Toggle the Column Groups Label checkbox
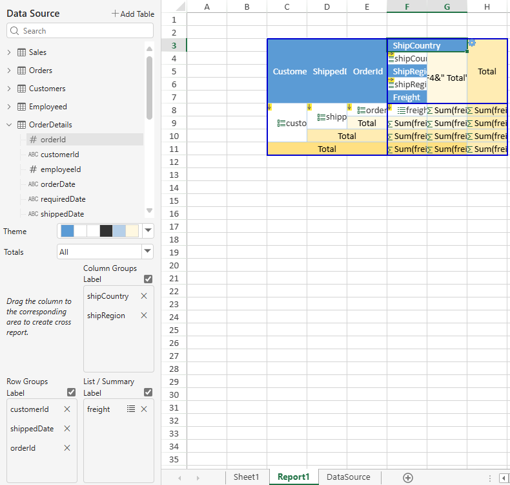 [148, 279]
